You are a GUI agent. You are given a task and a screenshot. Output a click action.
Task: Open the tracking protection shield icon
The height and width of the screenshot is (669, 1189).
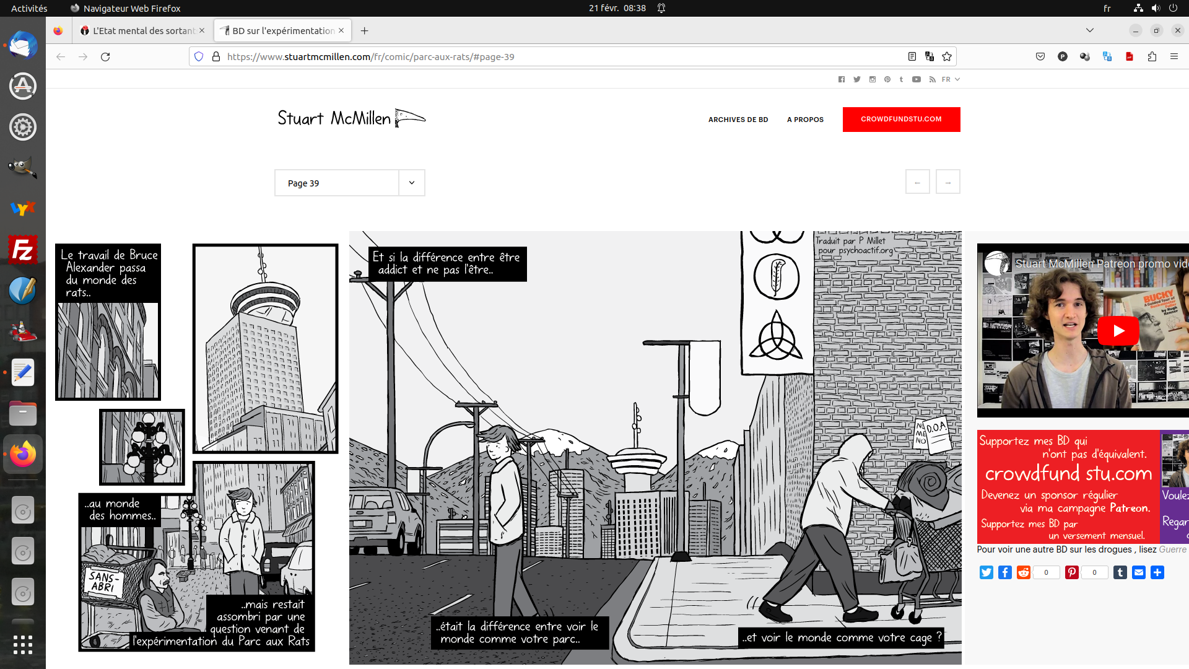[x=199, y=56]
